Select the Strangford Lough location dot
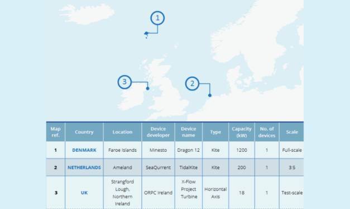Image resolution: width=350 pixels, height=209 pixels. click(x=147, y=88)
